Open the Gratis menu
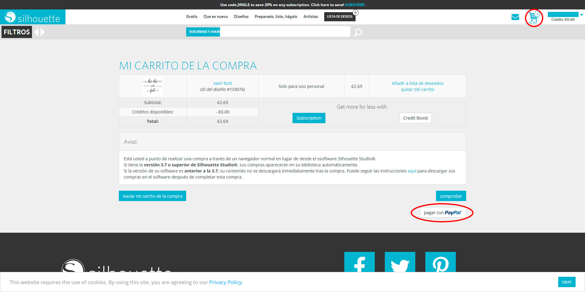Viewport: 585px width, 292px height. pyautogui.click(x=192, y=16)
